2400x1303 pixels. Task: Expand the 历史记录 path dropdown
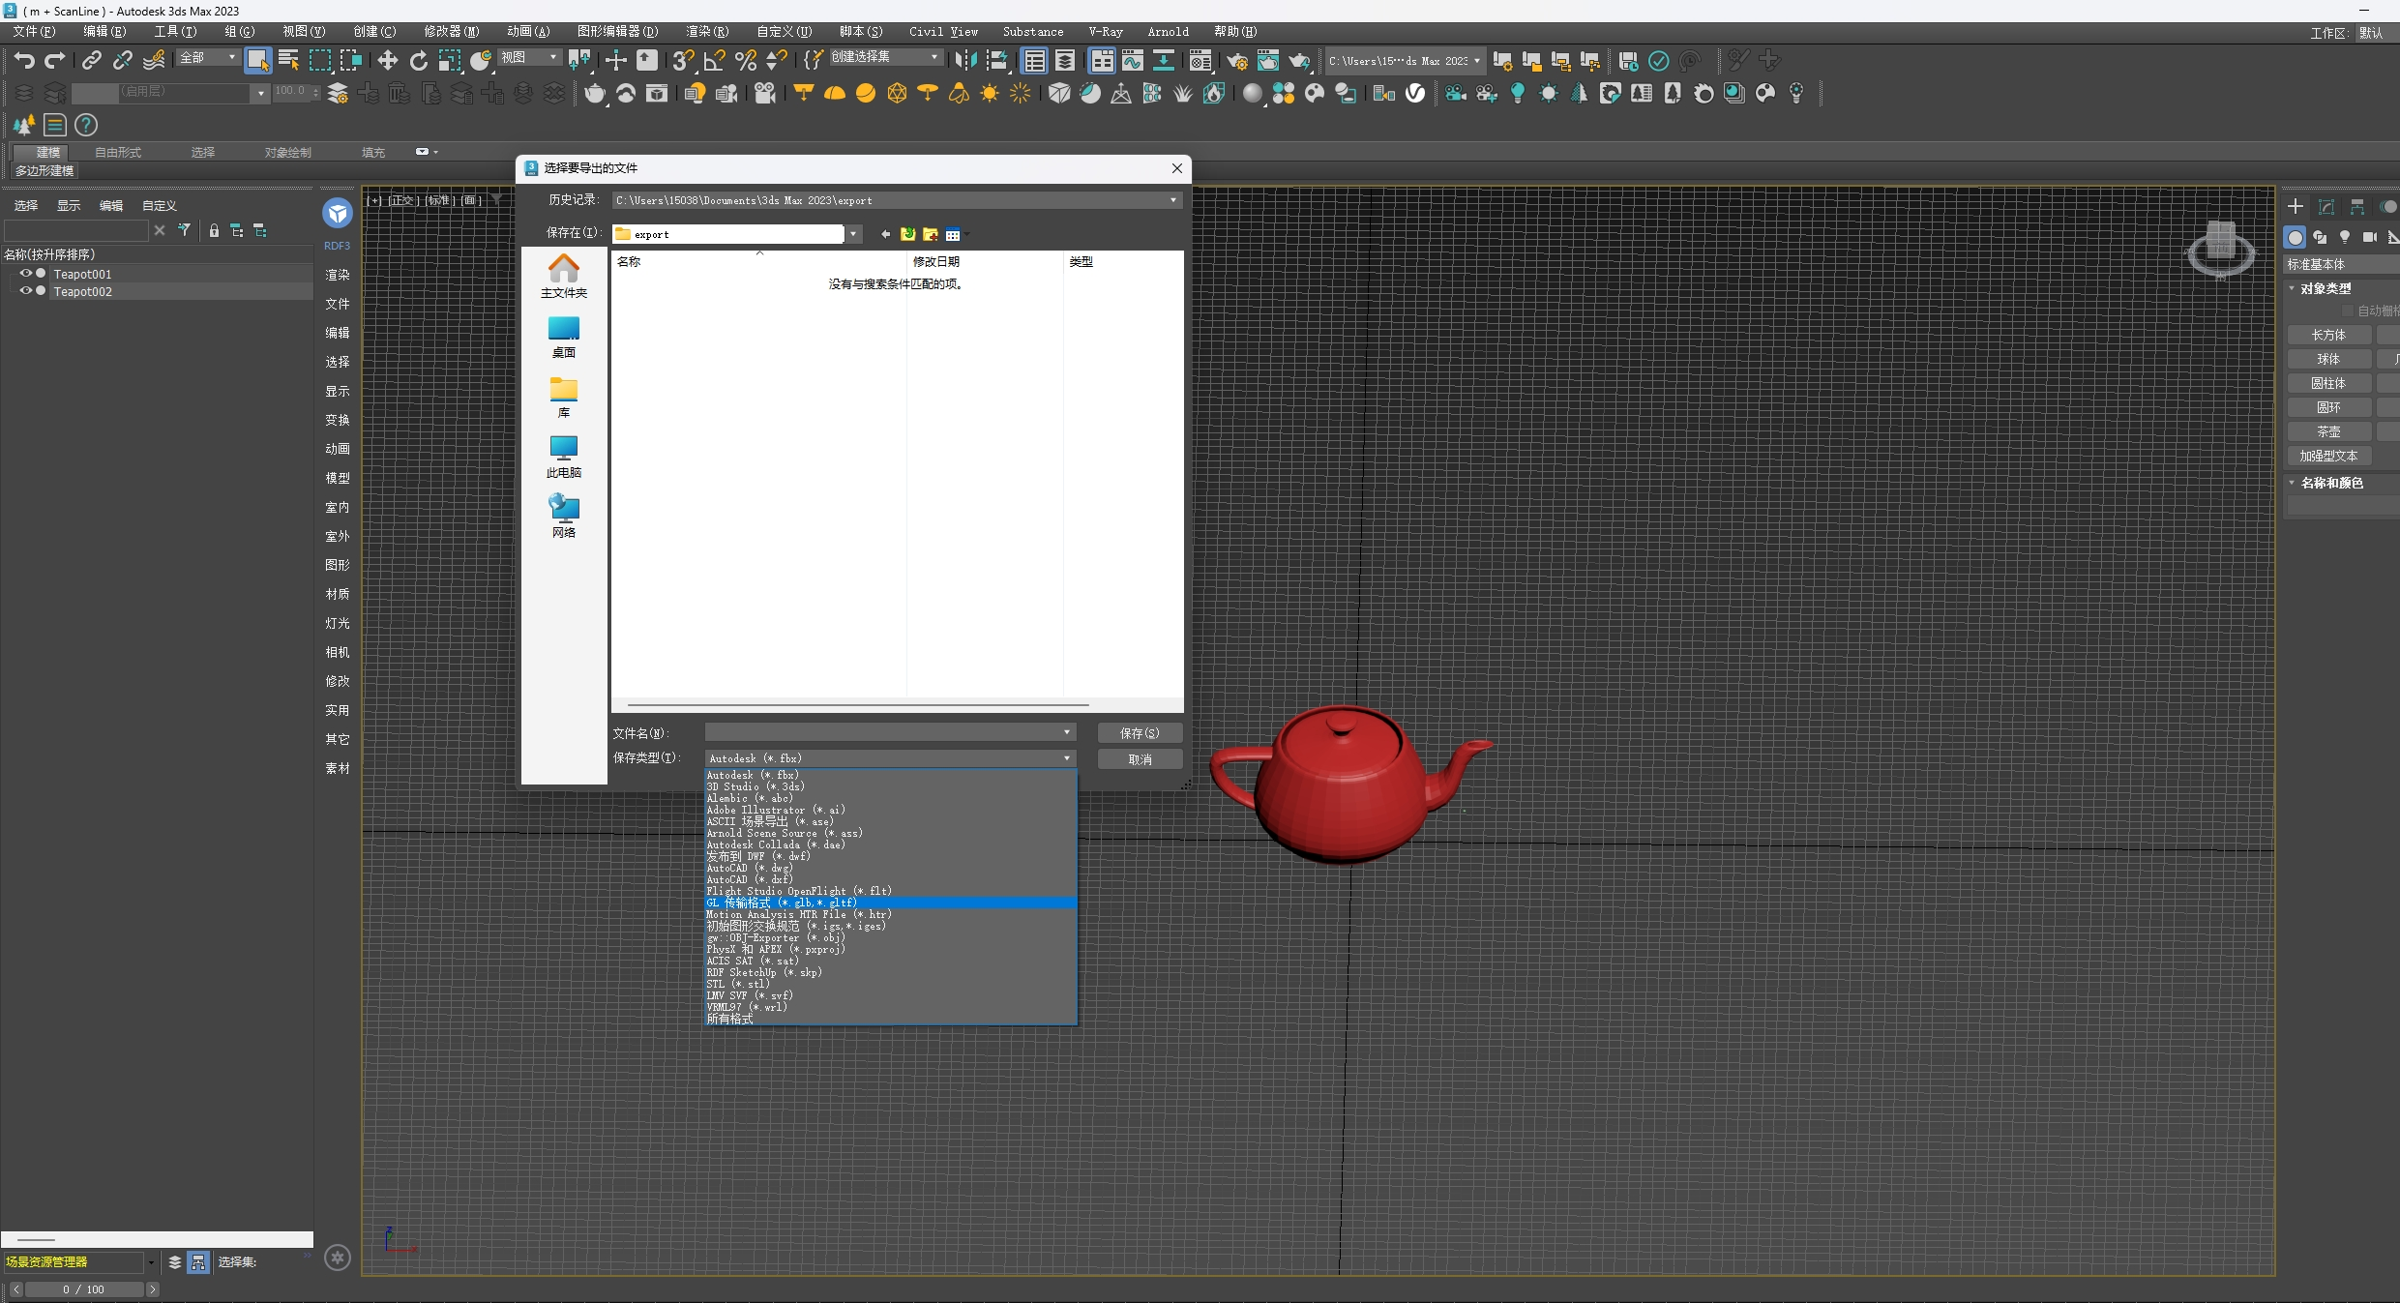tap(1173, 200)
